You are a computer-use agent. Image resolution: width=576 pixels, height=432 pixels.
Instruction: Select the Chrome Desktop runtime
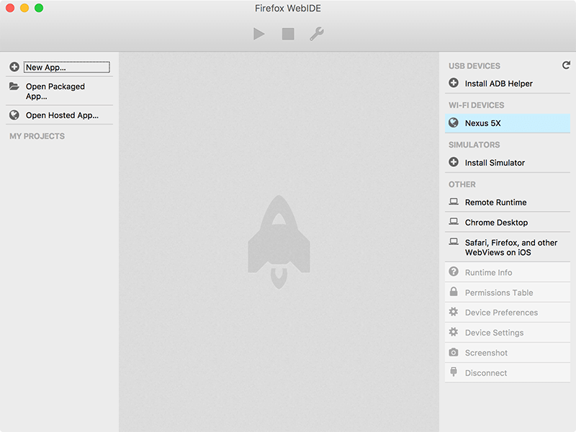(496, 222)
